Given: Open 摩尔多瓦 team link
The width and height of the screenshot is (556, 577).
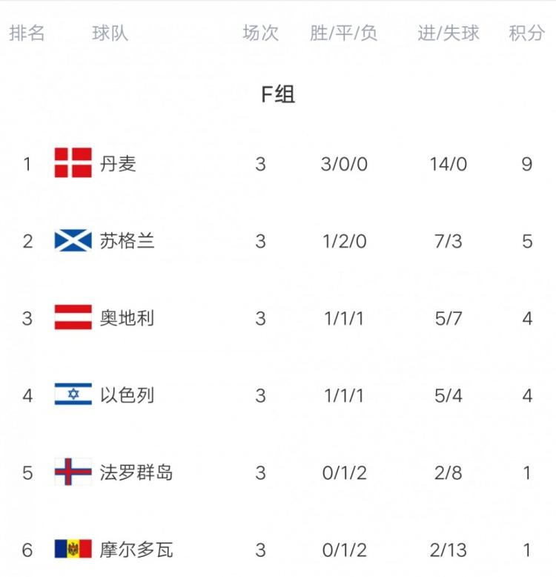Looking at the screenshot, I should pyautogui.click(x=136, y=549).
